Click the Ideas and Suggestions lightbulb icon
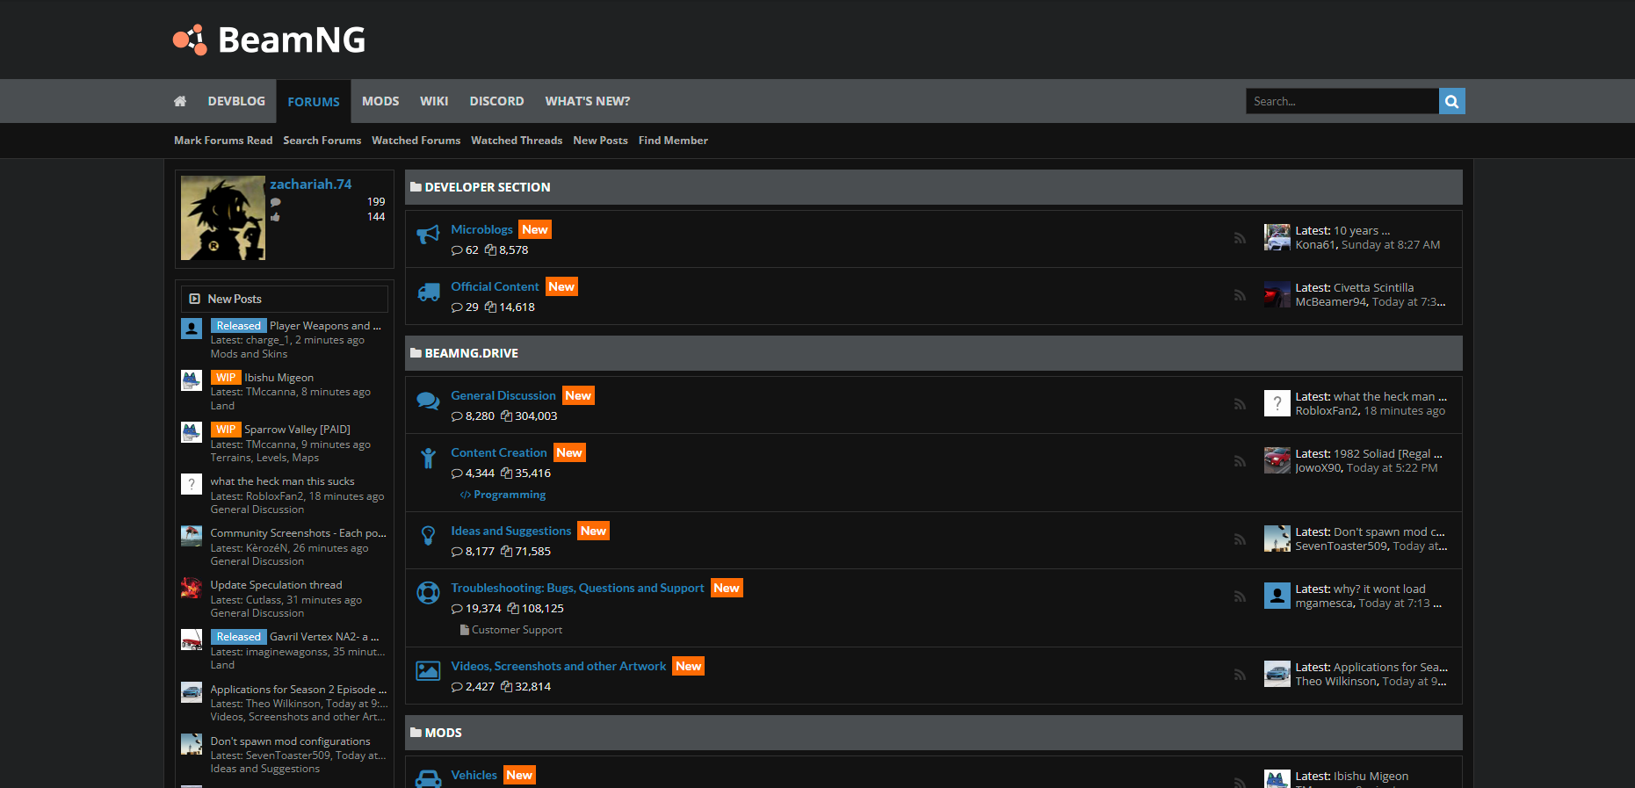The width and height of the screenshot is (1635, 788). 428,536
